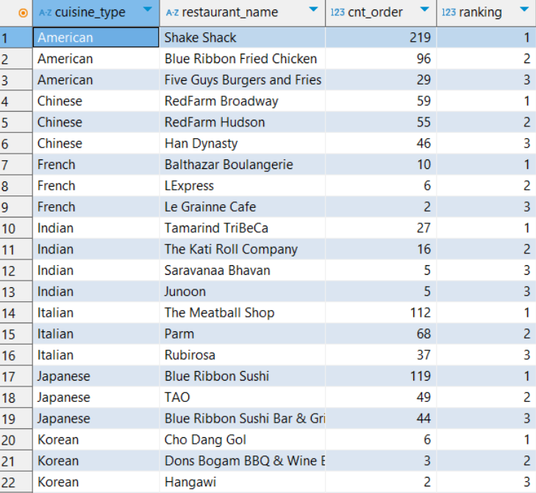Screen dimensions: 536x493
Task: Click the French cell in row 9
Action: click(x=96, y=207)
